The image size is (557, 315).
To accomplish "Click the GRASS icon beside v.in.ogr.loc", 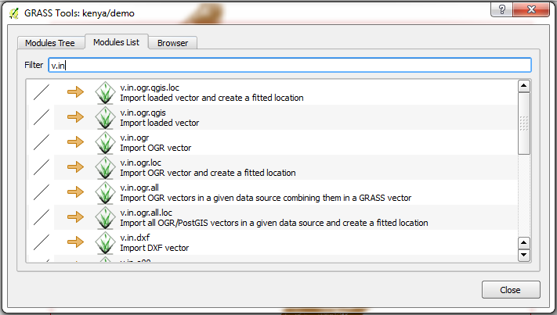I will pyautogui.click(x=105, y=167).
